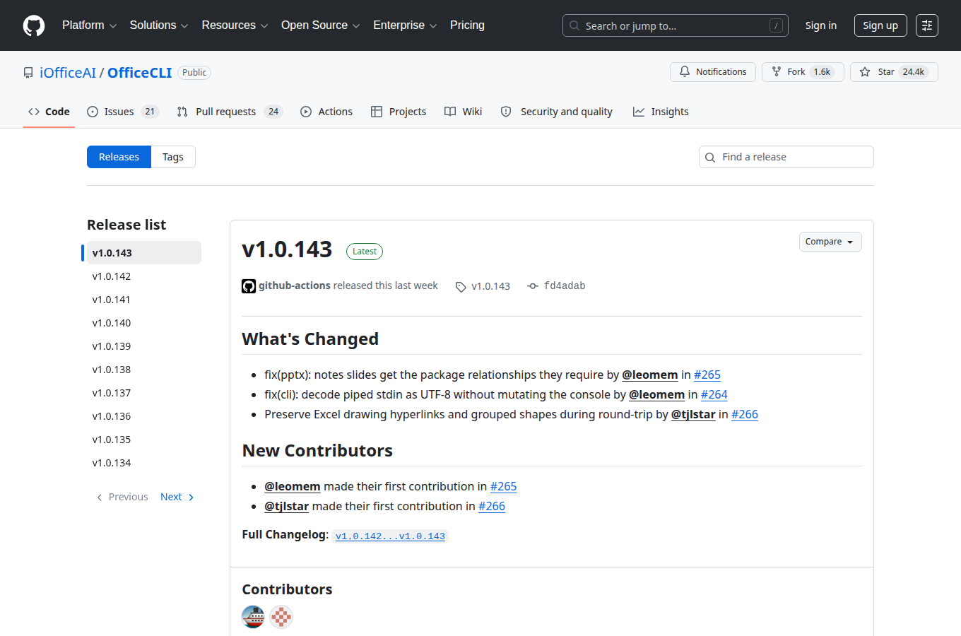Fork the repository
Viewport: 961px width, 636px height.
803,72
